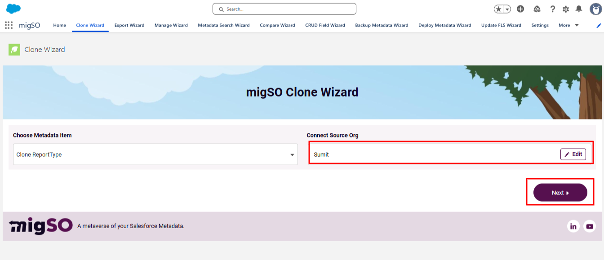Open the Help question mark icon
The image size is (604, 260).
coord(552,9)
